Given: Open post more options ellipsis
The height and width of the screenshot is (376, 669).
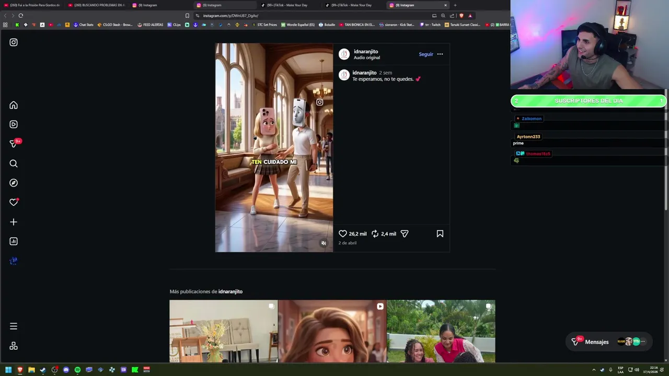Looking at the screenshot, I should pyautogui.click(x=440, y=54).
